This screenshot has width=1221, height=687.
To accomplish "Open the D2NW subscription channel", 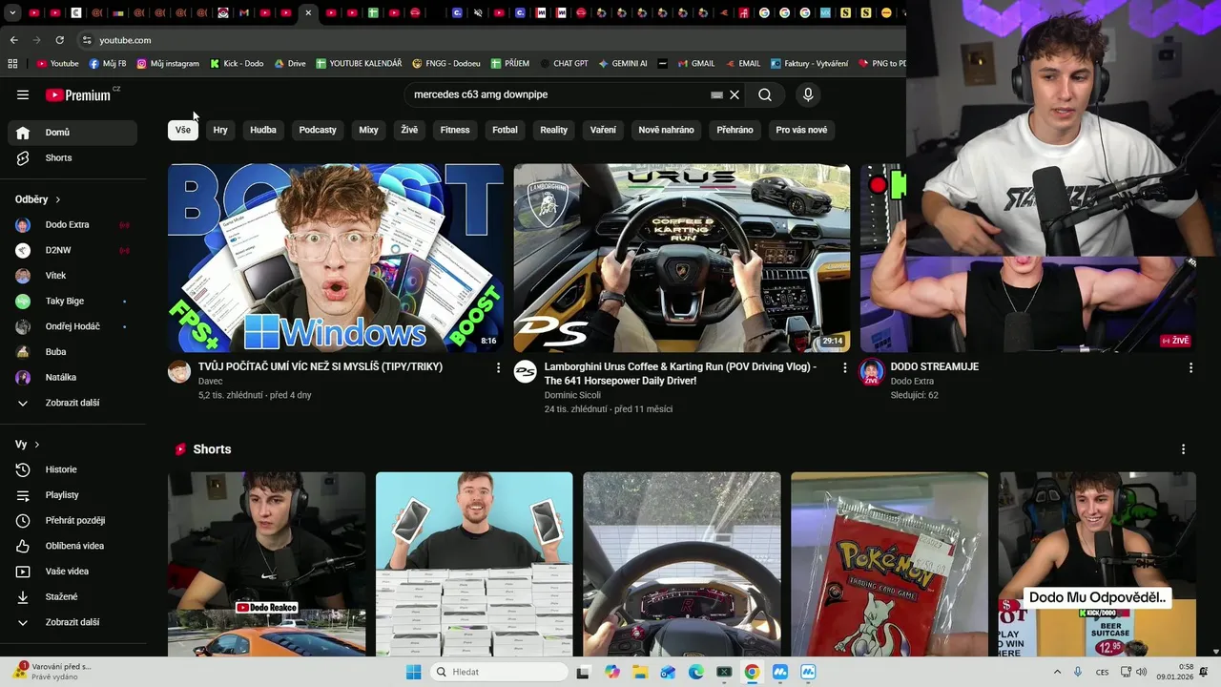I will tap(72, 250).
